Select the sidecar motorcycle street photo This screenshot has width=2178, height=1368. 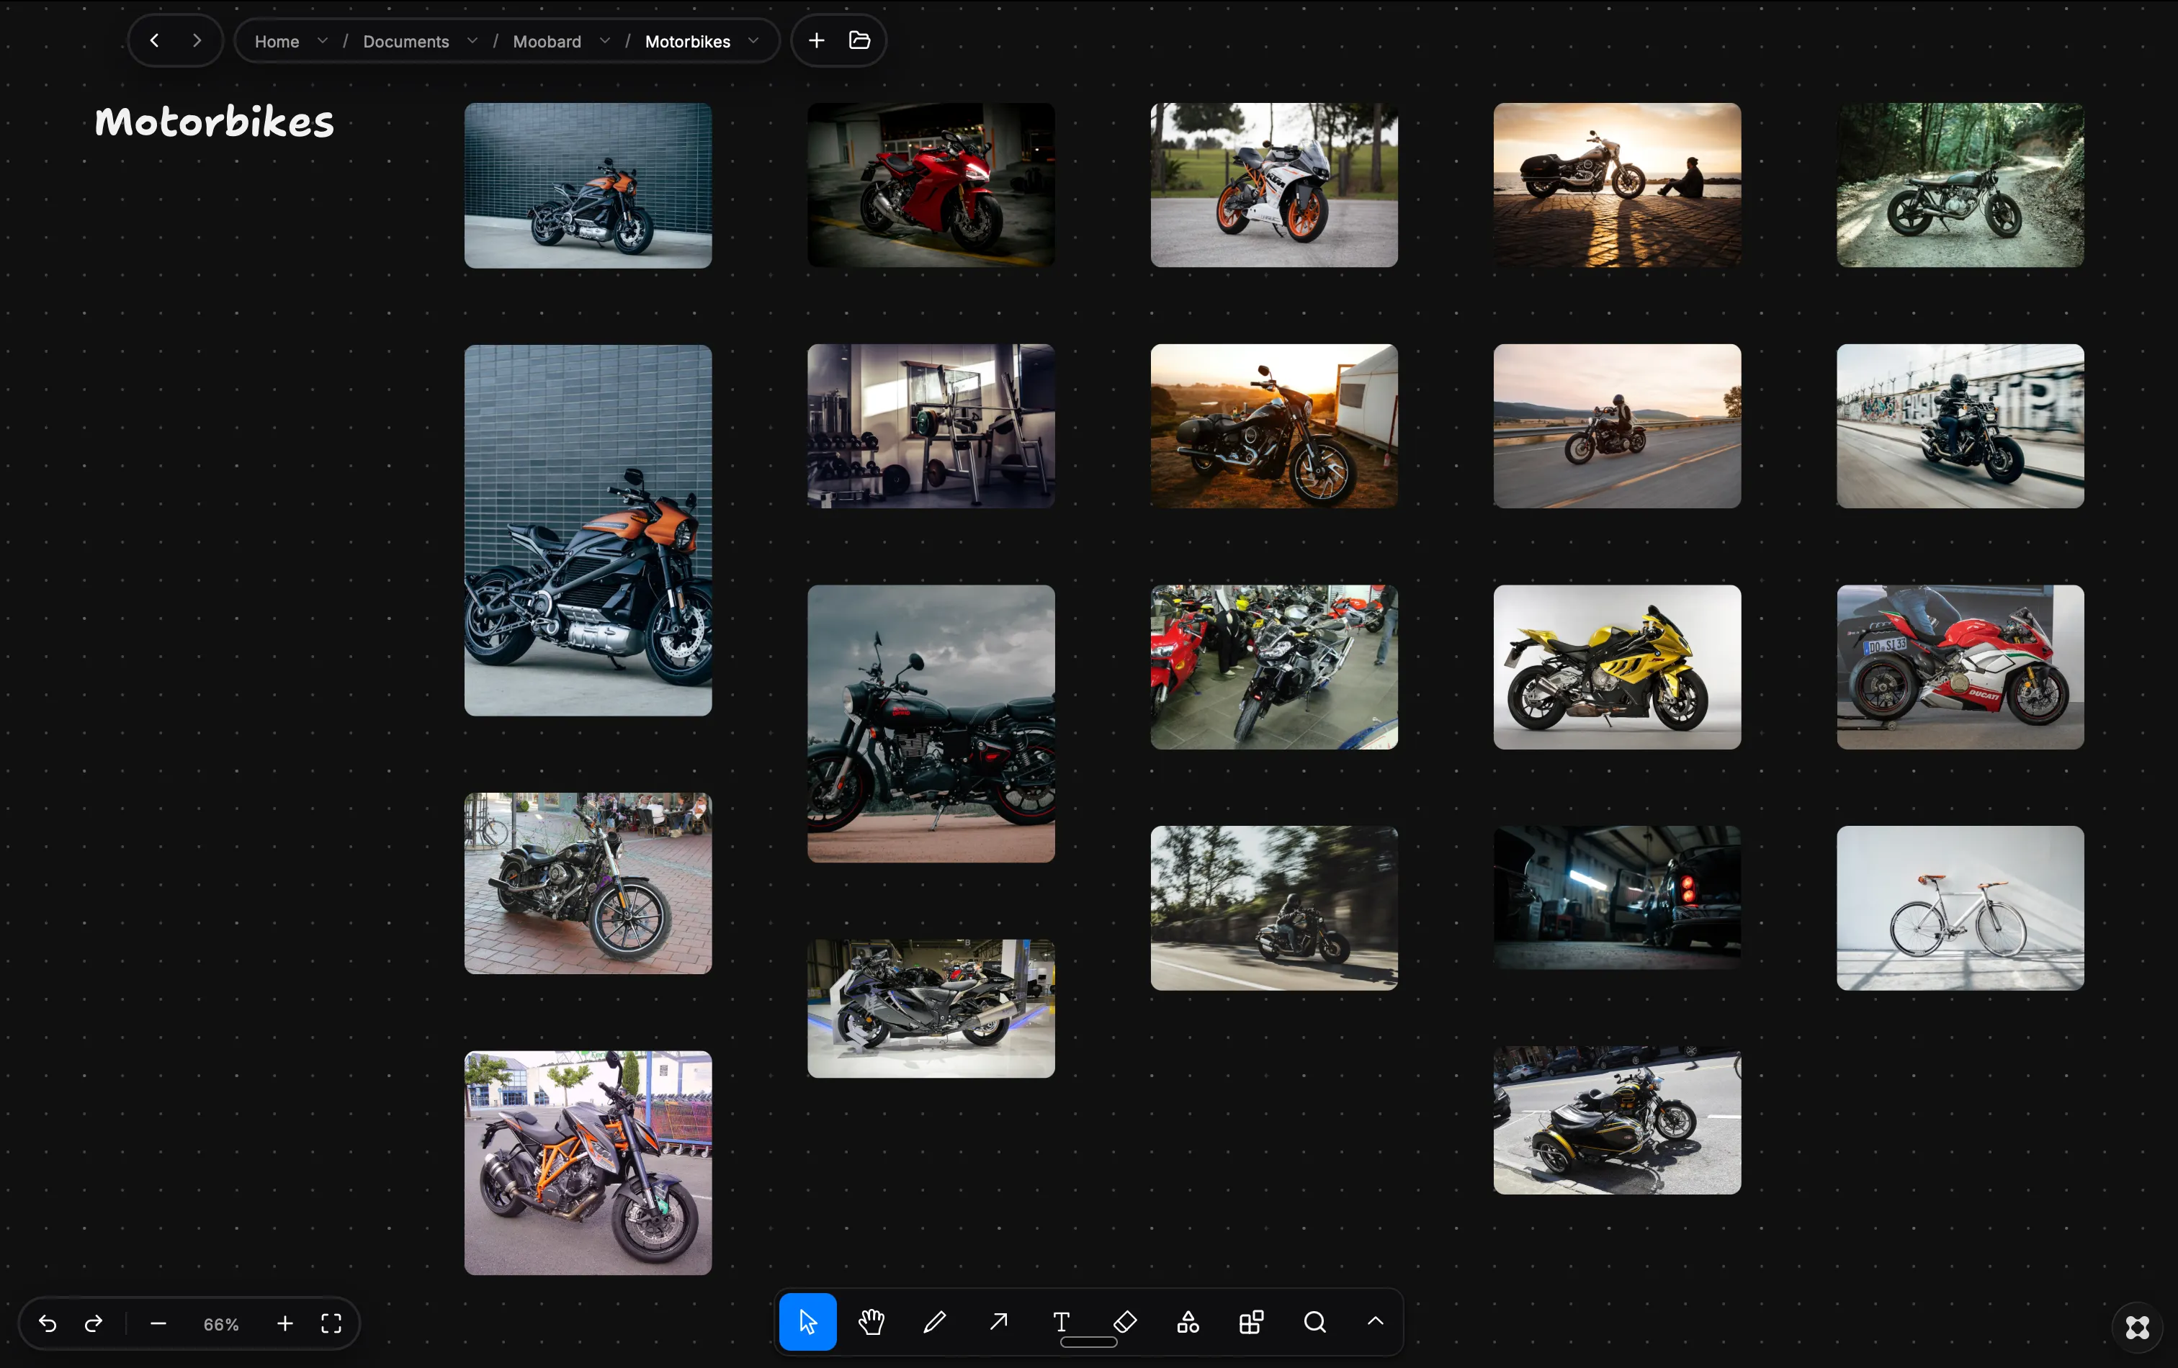tap(1616, 1120)
